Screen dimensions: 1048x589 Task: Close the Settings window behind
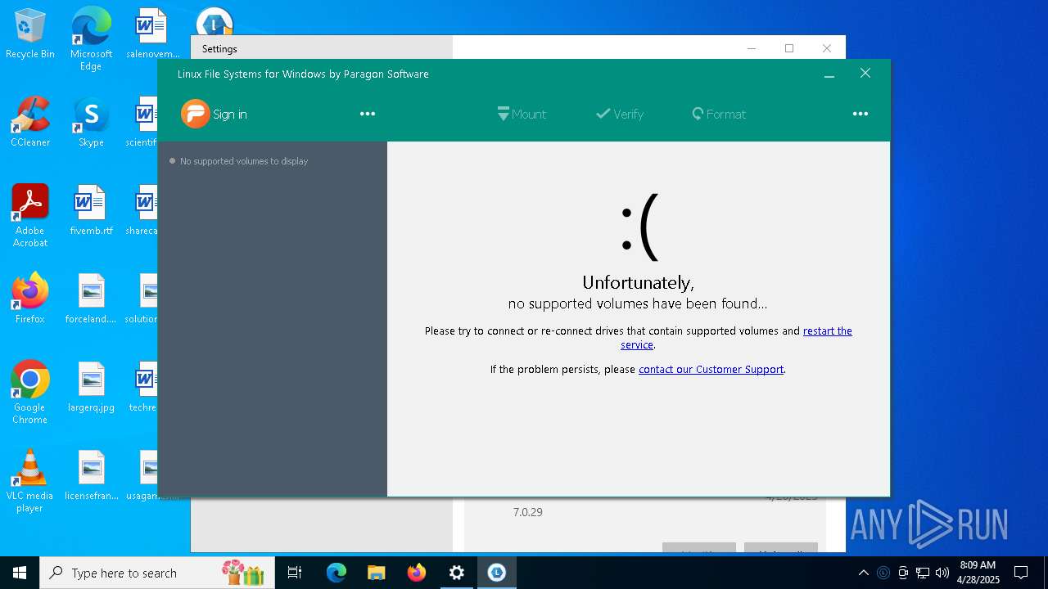[827, 48]
